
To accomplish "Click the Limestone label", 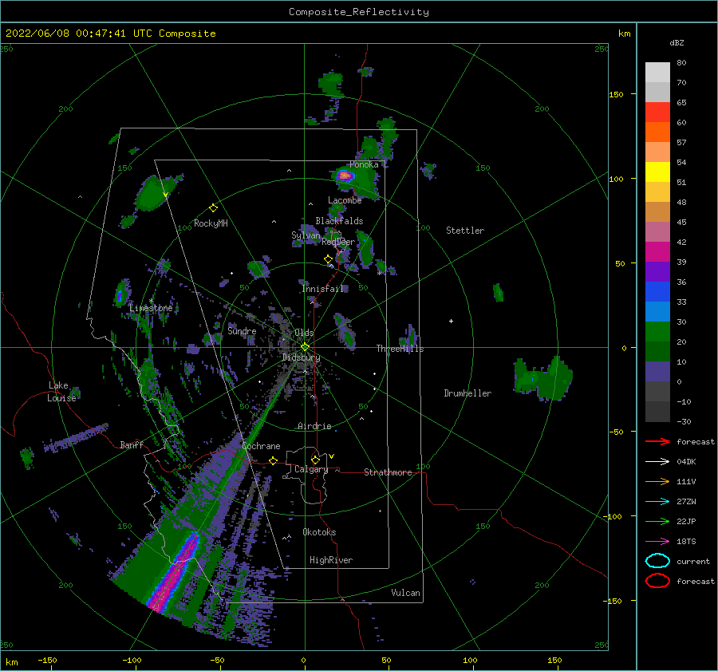I will 151,308.
